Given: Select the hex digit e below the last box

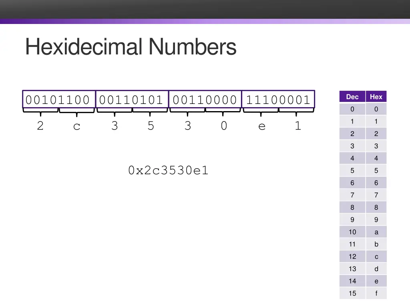Looking at the screenshot, I should click(261, 126).
